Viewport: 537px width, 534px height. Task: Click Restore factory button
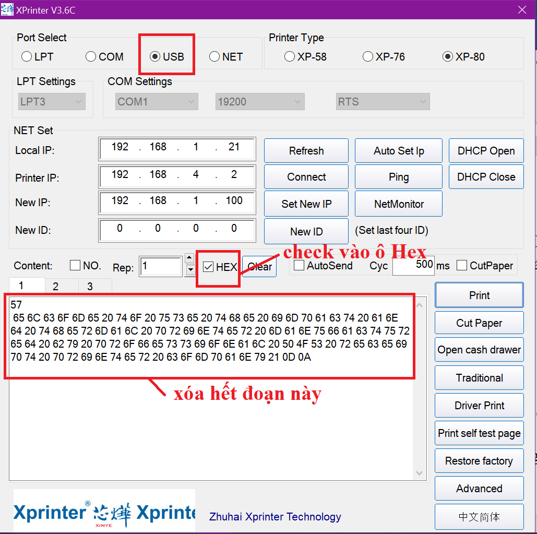(479, 461)
